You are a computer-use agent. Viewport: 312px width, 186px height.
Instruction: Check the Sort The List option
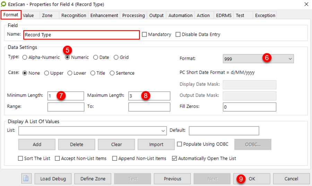[20, 159]
